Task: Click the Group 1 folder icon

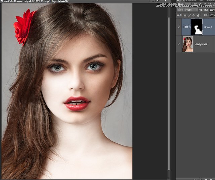Action: [186, 27]
